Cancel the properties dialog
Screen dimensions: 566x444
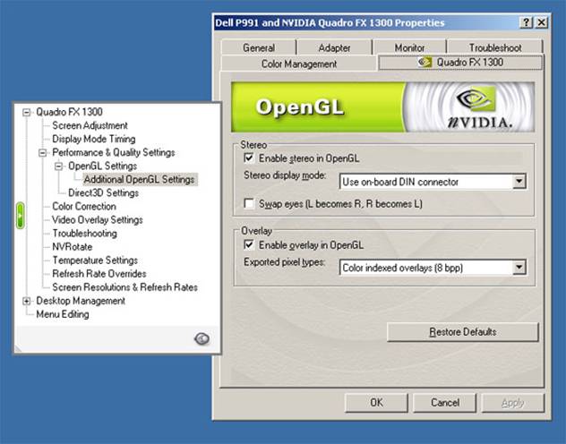coord(445,403)
